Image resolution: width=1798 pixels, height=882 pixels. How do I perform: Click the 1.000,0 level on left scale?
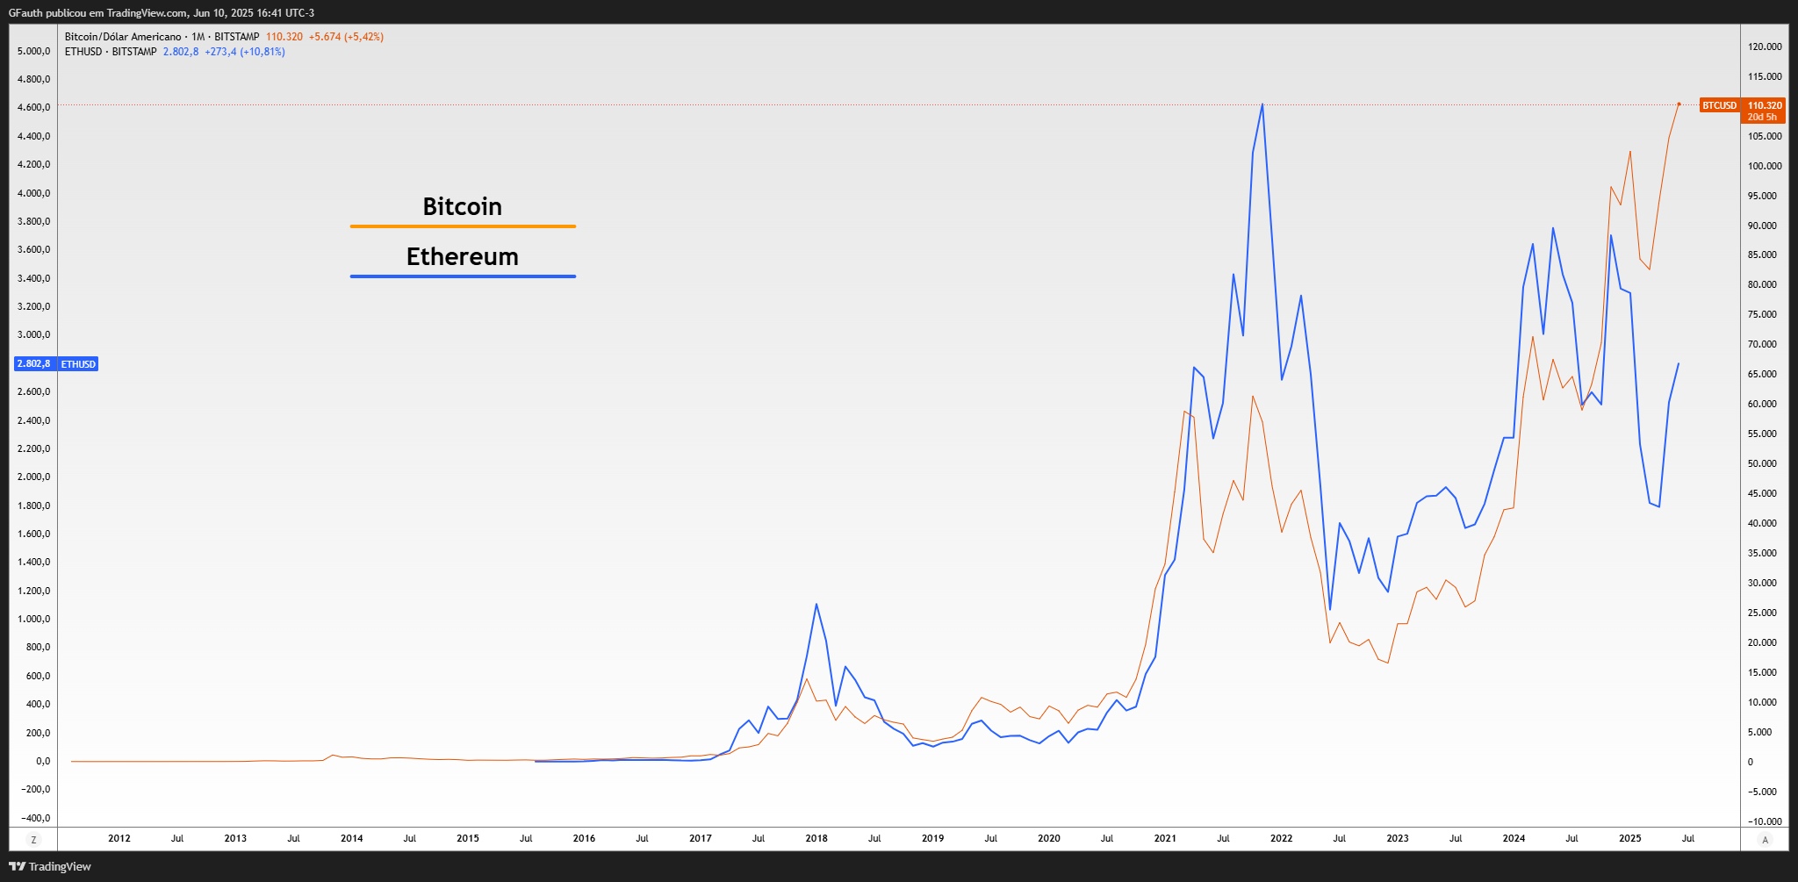click(x=33, y=619)
